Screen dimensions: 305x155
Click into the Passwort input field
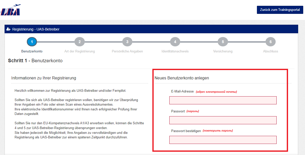[223, 120]
